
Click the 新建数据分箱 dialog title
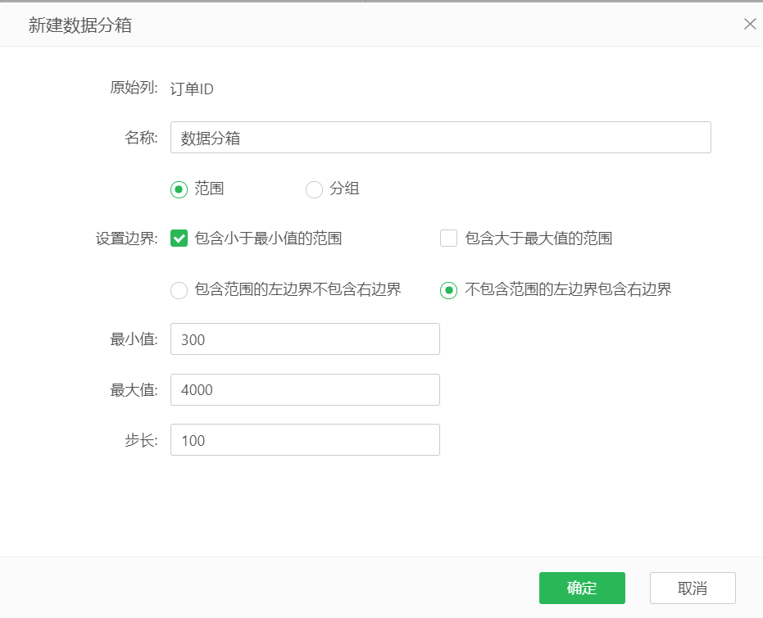click(x=79, y=25)
